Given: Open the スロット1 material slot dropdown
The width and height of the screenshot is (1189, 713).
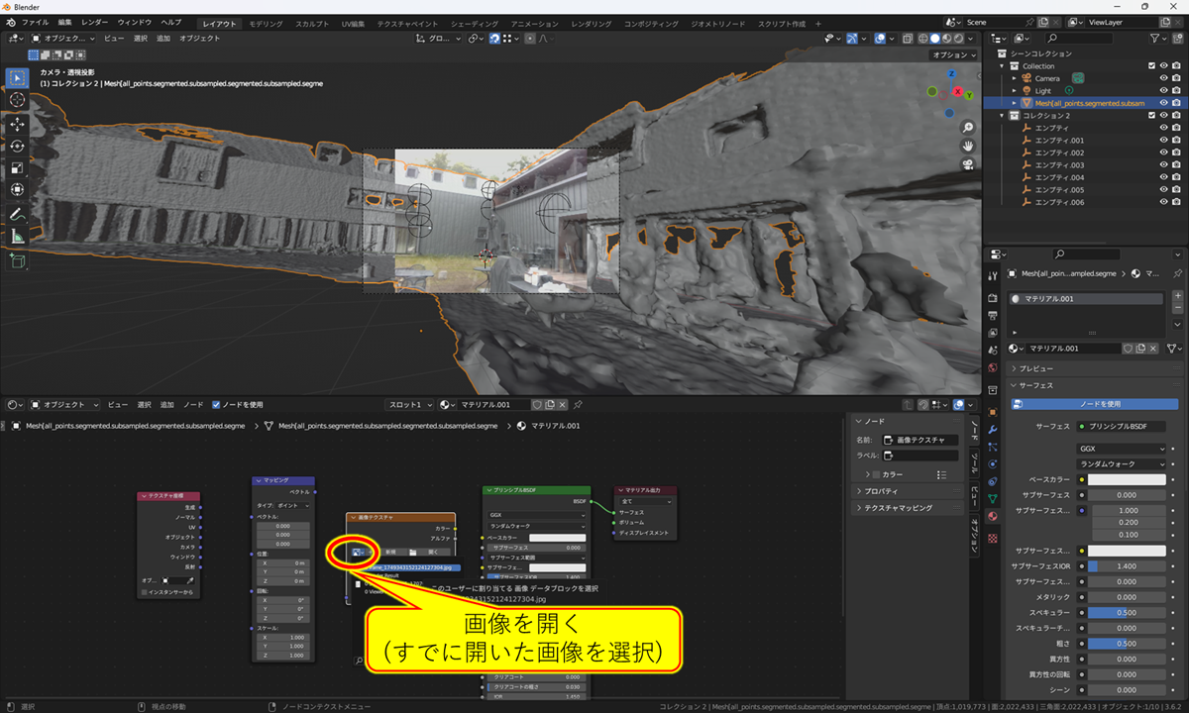Looking at the screenshot, I should pos(409,405).
